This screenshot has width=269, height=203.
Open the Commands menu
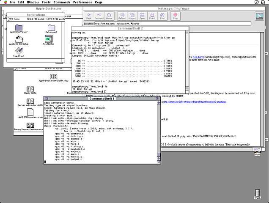pyautogui.click(x=62, y=2)
